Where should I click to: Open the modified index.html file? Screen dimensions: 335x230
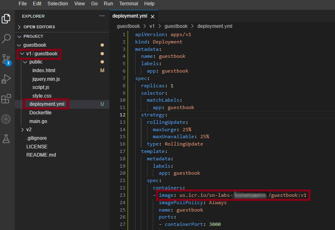coord(43,71)
